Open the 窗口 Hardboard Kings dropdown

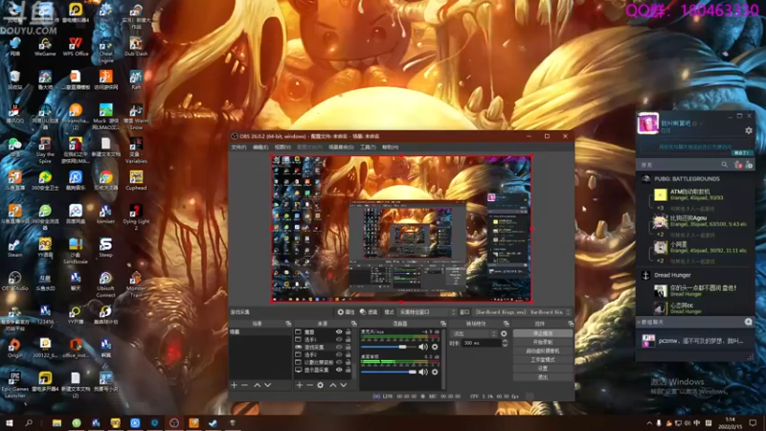(522, 312)
